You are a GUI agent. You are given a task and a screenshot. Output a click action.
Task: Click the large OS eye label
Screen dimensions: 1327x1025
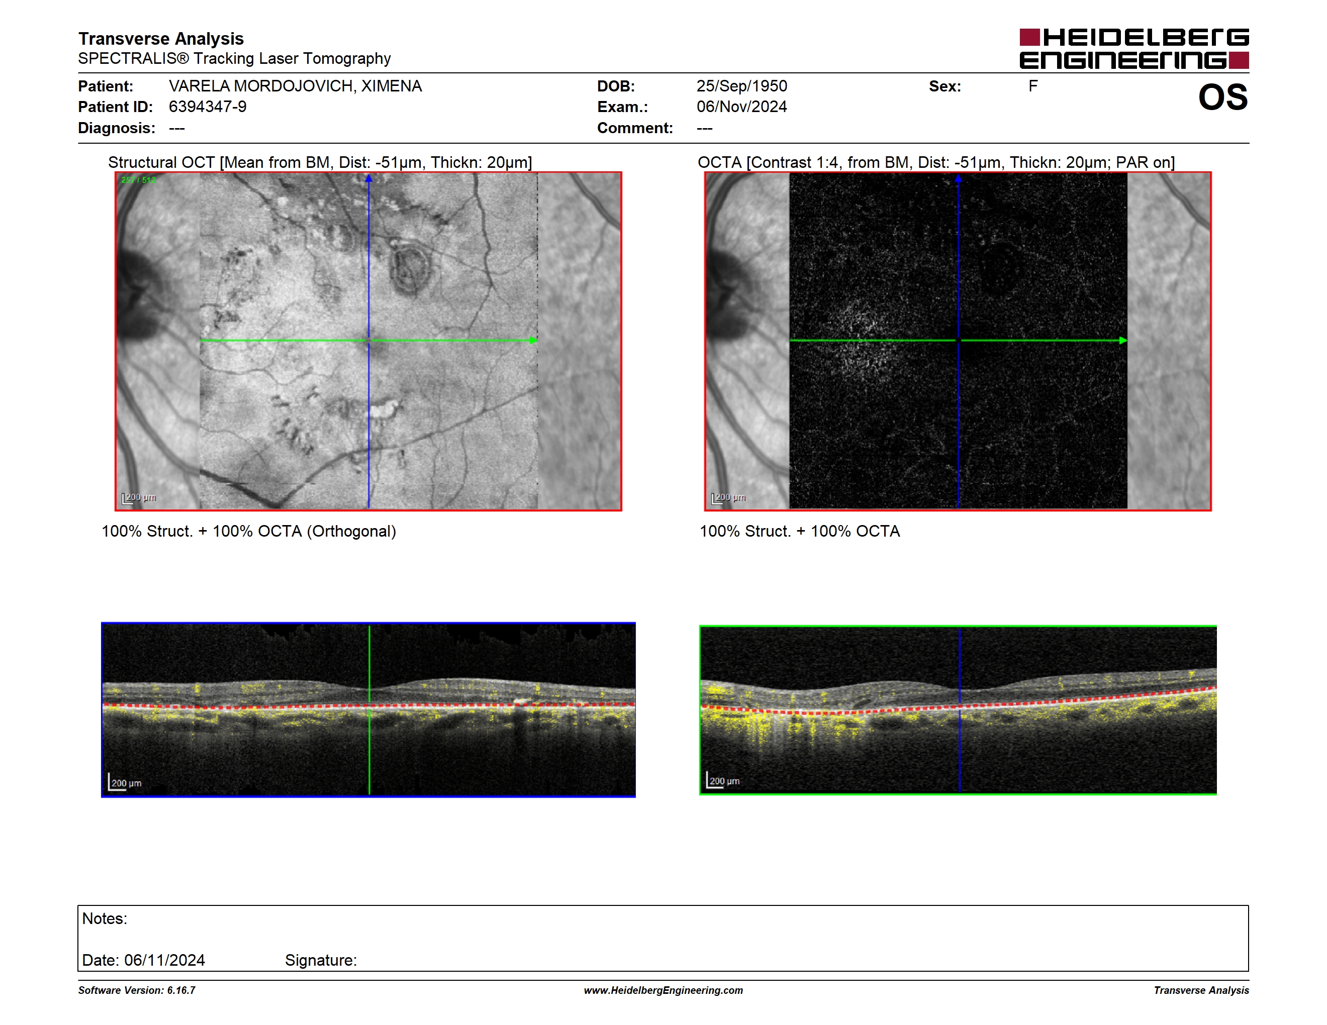(1222, 97)
